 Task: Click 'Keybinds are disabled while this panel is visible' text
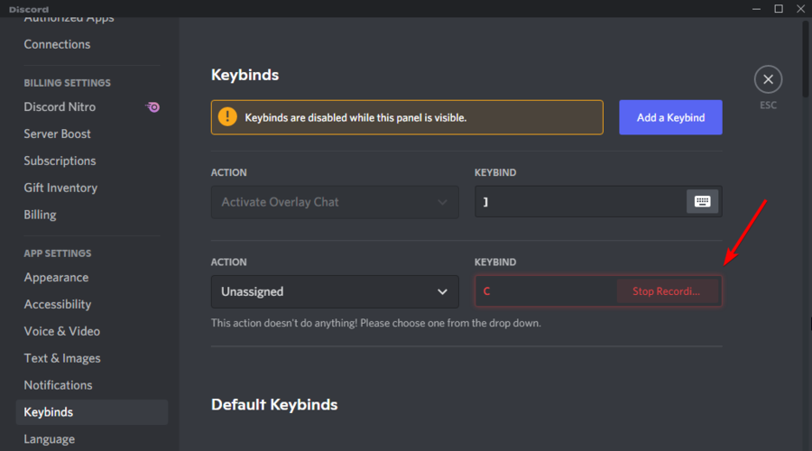pos(355,117)
